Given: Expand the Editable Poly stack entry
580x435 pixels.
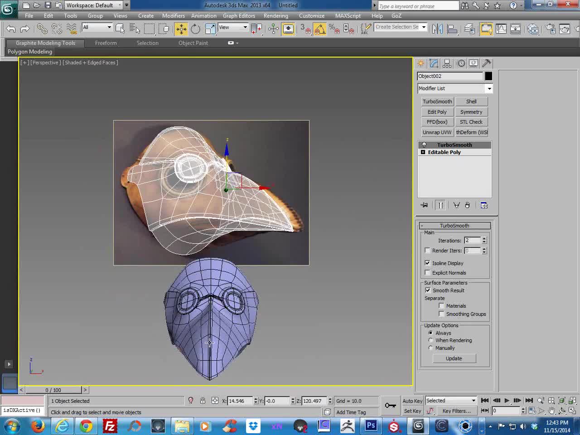Looking at the screenshot, I should point(423,152).
